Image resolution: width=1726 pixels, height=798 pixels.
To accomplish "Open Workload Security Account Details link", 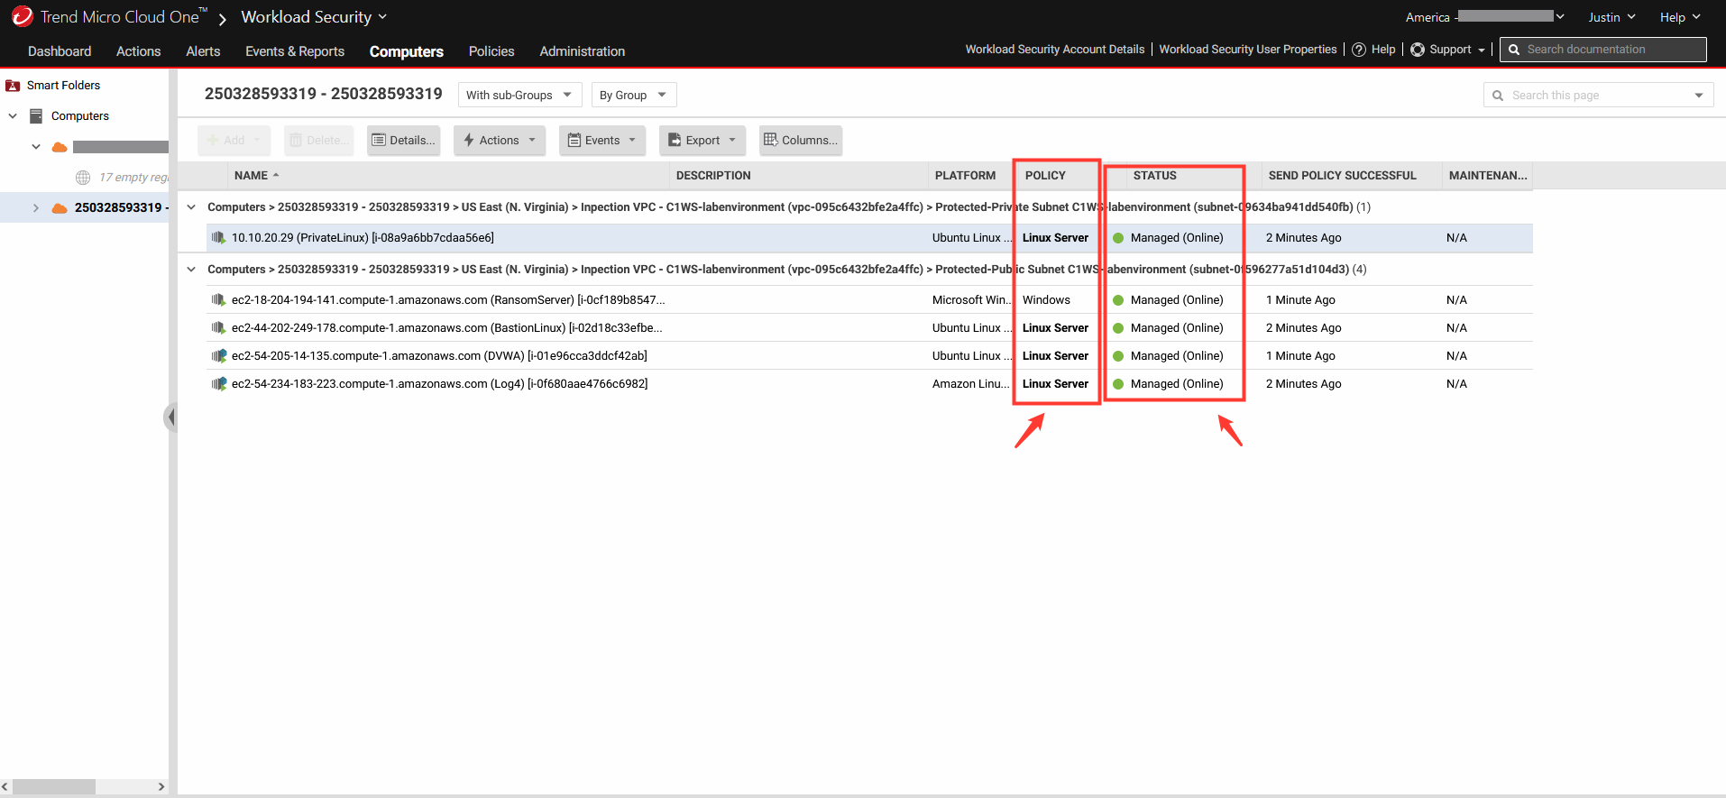I will 1055,50.
